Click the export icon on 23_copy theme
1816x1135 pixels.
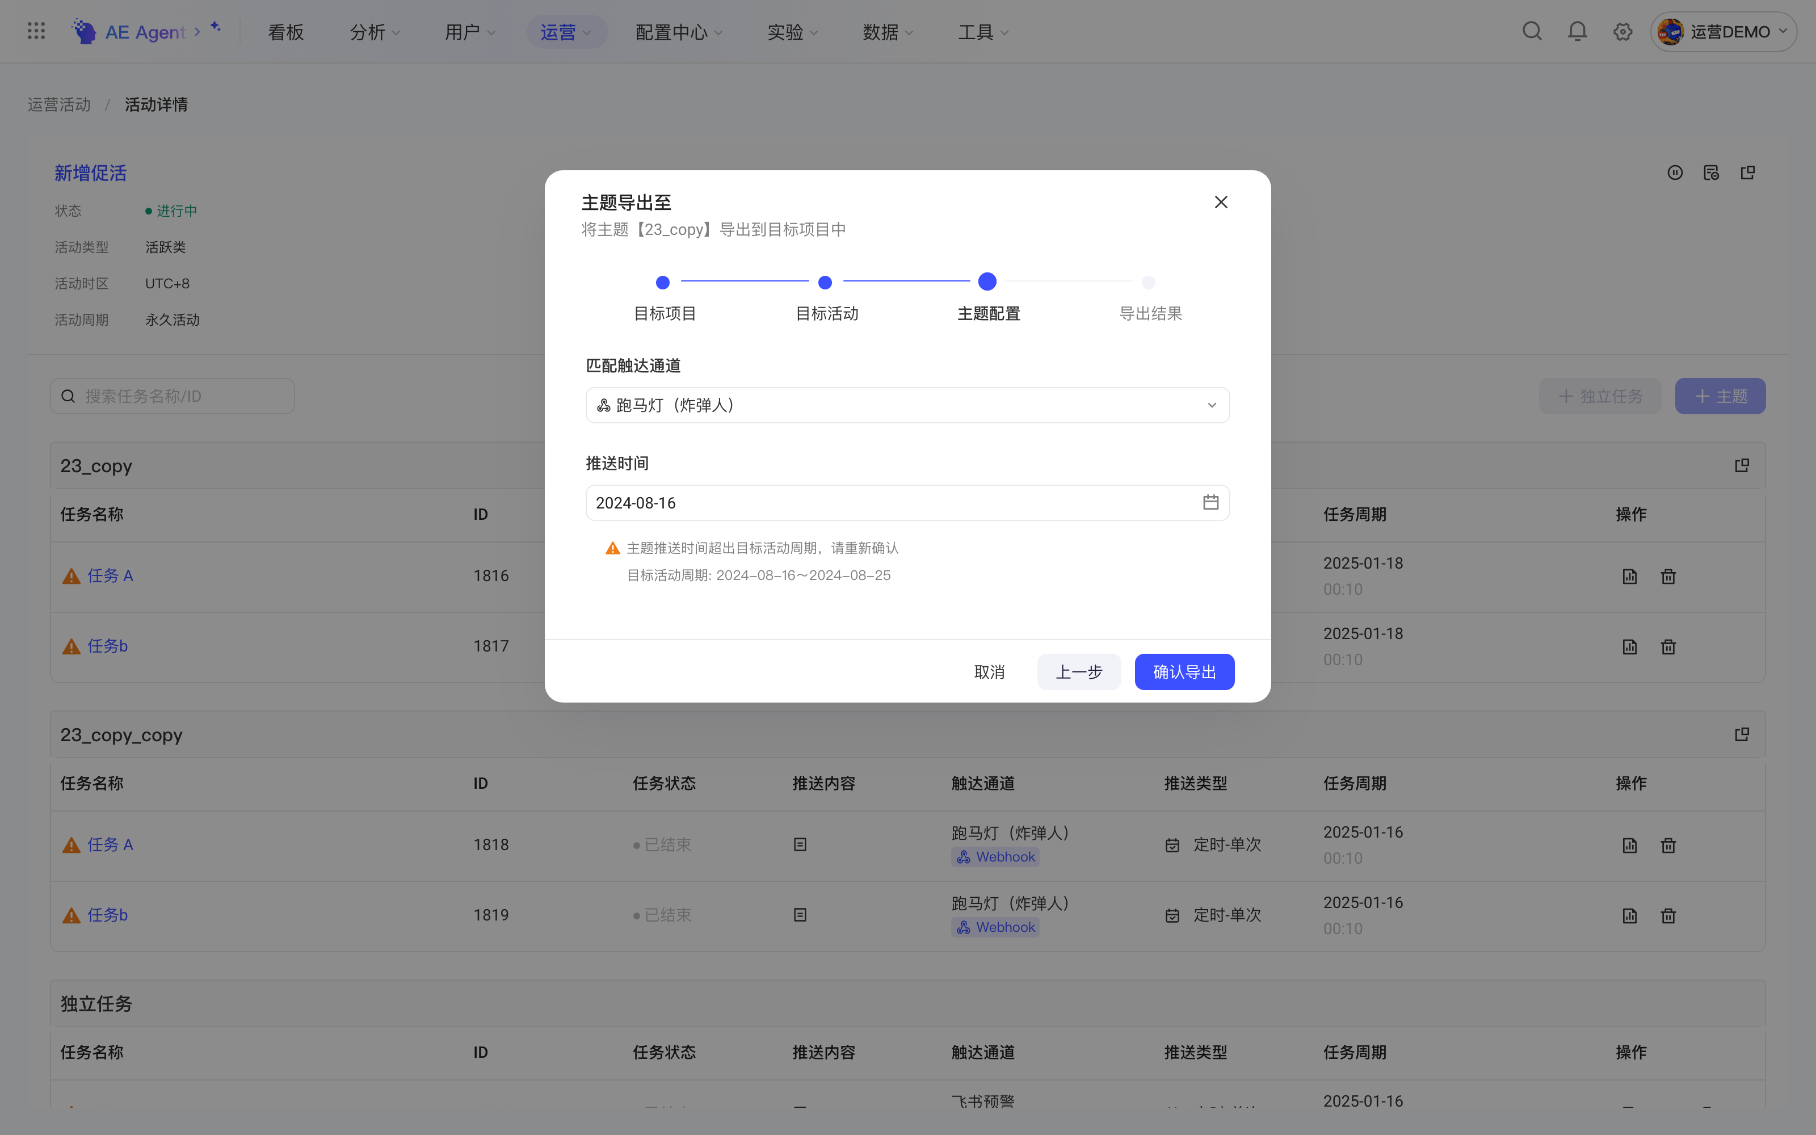1742,465
